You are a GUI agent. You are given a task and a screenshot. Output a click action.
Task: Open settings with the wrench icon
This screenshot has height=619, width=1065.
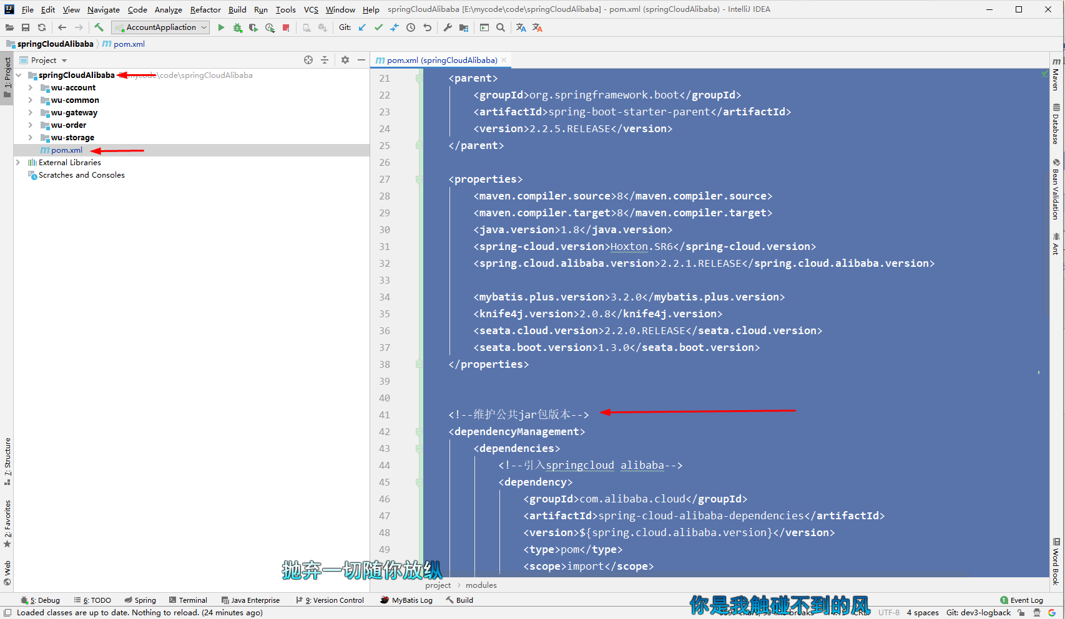point(448,27)
